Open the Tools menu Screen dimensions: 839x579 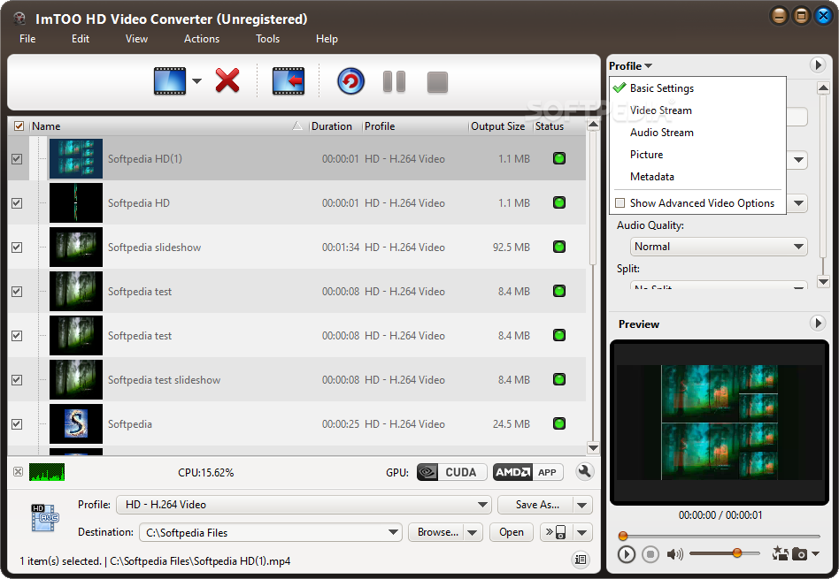(267, 39)
